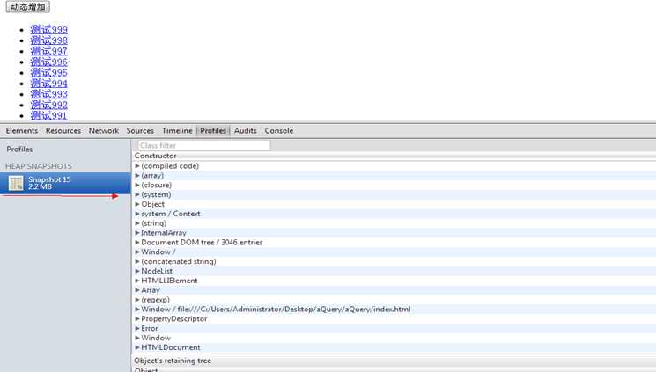Select the HTMLDocument label text

[x=171, y=347]
